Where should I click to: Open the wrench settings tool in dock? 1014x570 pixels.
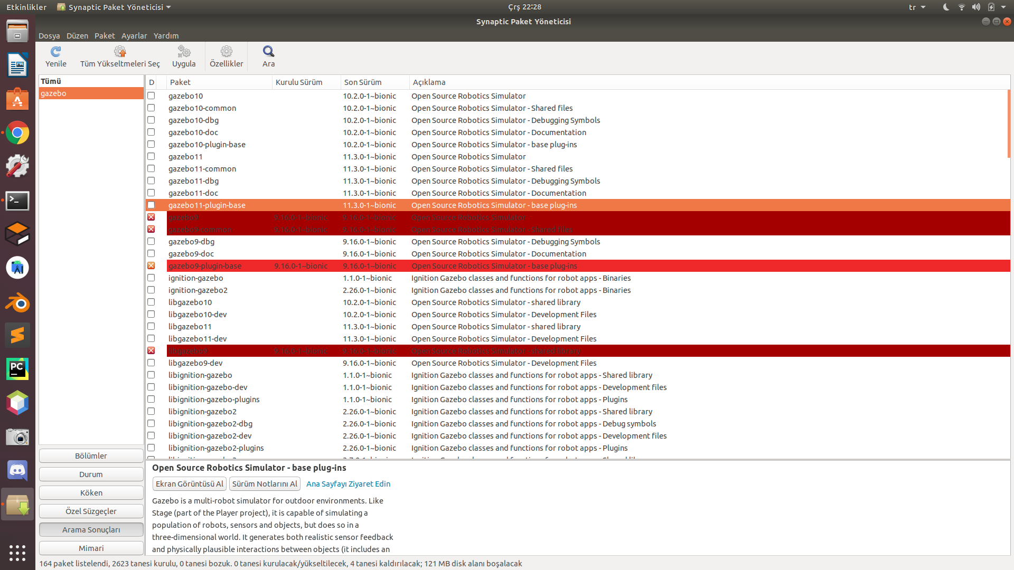click(17, 166)
